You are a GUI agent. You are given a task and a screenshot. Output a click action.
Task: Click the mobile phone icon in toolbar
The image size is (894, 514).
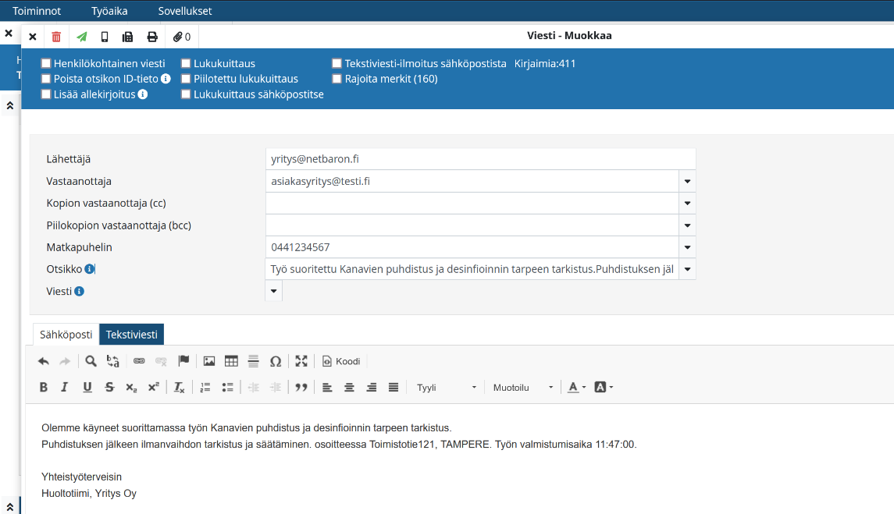(105, 37)
